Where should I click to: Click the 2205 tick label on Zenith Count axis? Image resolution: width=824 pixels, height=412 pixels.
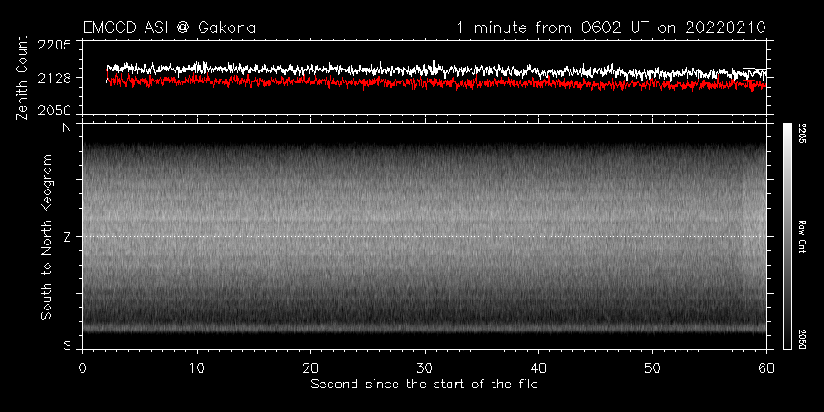point(54,45)
